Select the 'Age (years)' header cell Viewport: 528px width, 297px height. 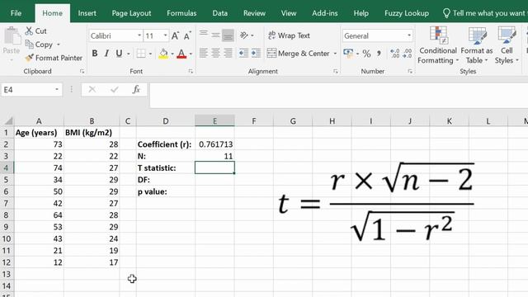coord(39,132)
